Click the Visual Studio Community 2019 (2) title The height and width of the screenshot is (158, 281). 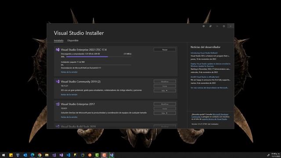point(81,82)
